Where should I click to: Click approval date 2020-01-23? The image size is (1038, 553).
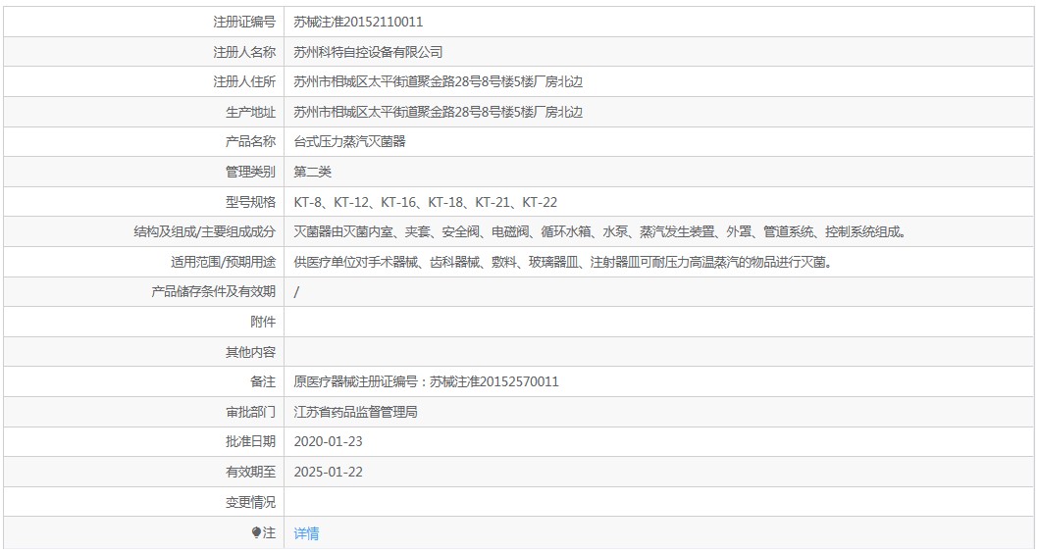pos(329,442)
